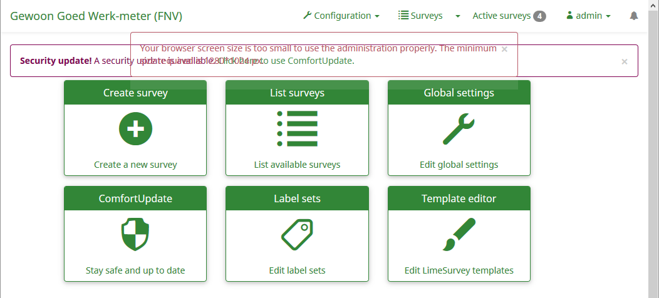Open the admin user dropdown
This screenshot has height=298, width=659.
pyautogui.click(x=588, y=16)
